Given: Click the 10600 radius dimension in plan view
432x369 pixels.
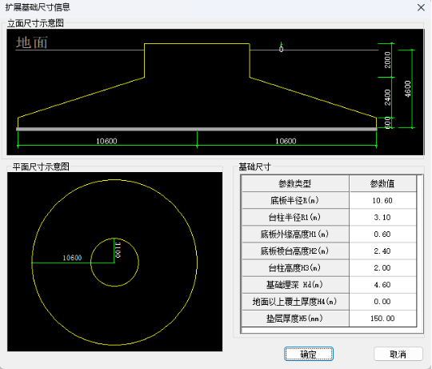Looking at the screenshot, I should pos(72,258).
